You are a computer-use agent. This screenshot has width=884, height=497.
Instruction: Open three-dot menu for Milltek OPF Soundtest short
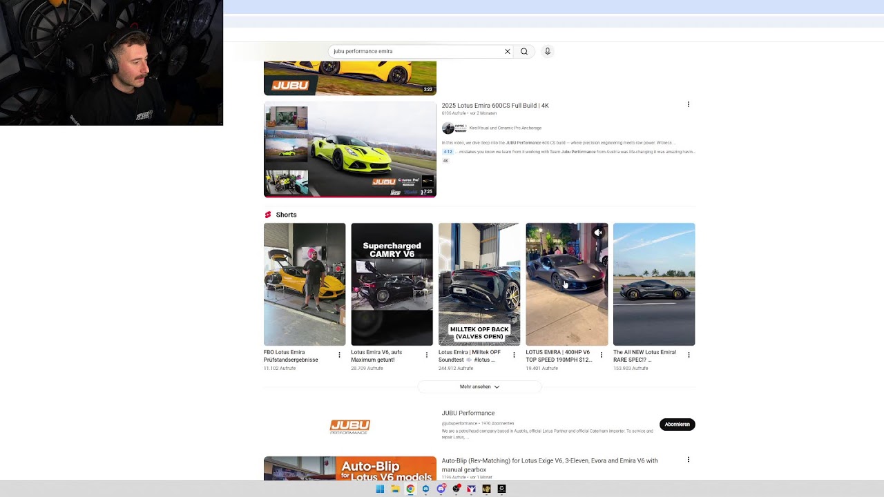click(x=514, y=355)
